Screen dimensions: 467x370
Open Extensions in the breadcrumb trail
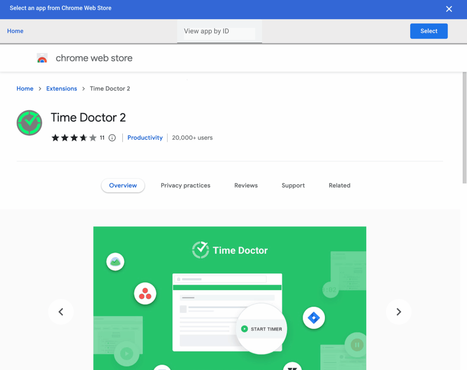(62, 89)
